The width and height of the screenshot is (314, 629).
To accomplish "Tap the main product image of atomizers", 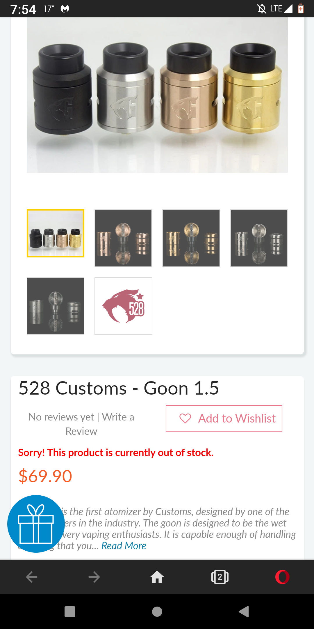I will click(157, 95).
